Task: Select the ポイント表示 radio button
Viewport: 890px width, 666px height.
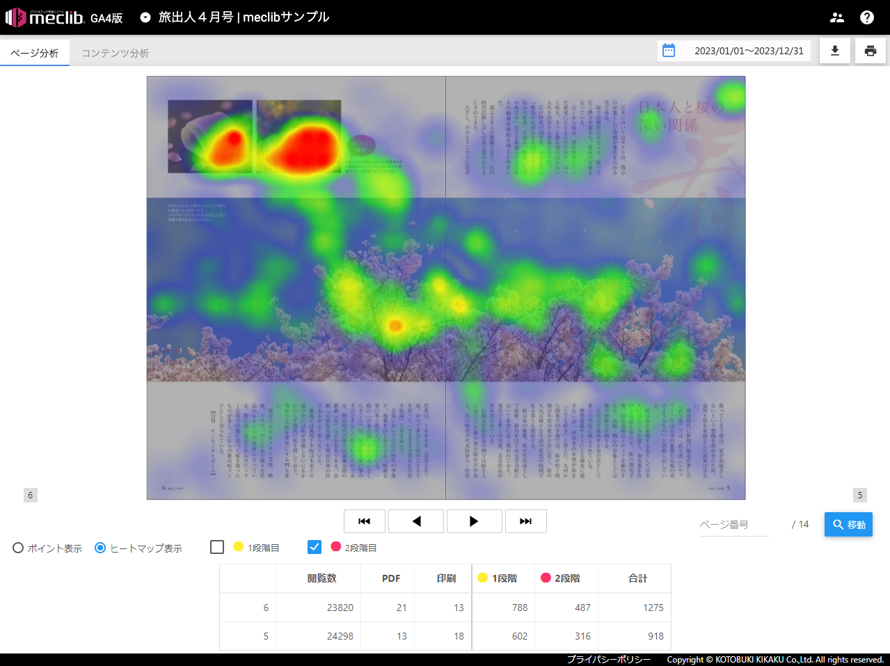Action: 18,548
